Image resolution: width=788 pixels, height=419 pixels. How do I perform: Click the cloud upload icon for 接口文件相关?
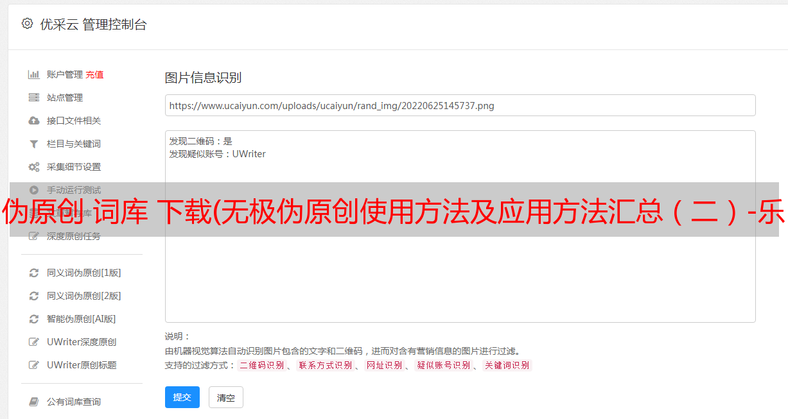coord(34,121)
